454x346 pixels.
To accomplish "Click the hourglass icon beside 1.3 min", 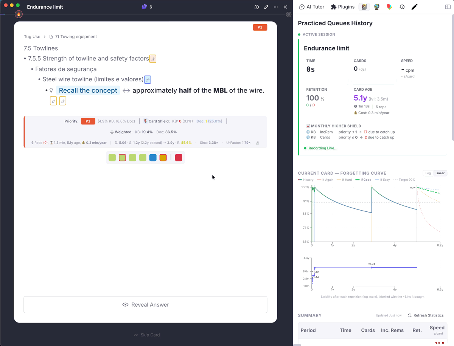I will click(51, 143).
